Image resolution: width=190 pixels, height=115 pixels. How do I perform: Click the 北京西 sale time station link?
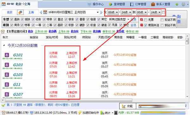(53, 31)
